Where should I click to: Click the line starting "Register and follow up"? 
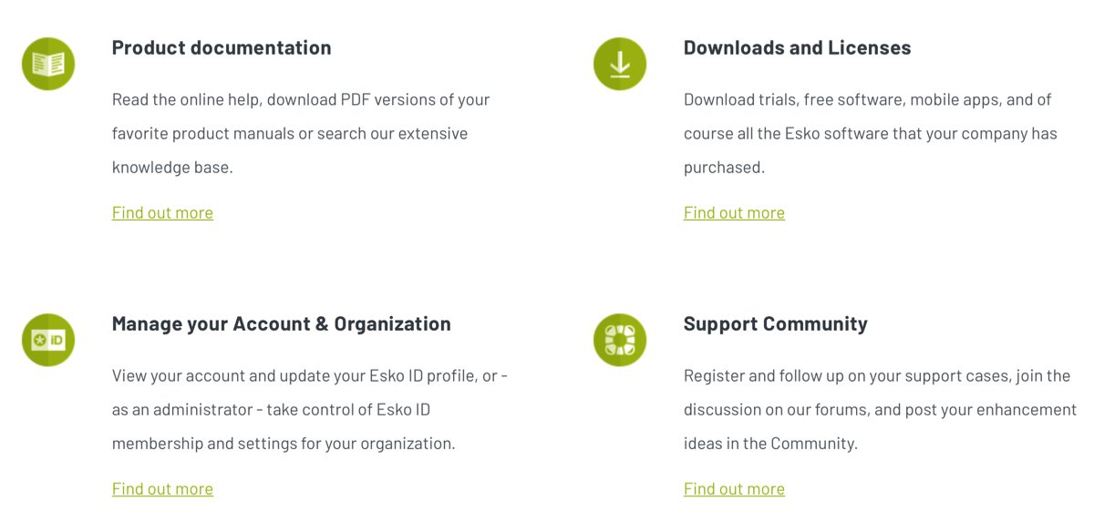point(876,375)
